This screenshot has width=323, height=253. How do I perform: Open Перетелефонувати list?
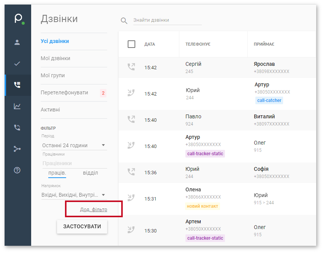click(x=64, y=92)
